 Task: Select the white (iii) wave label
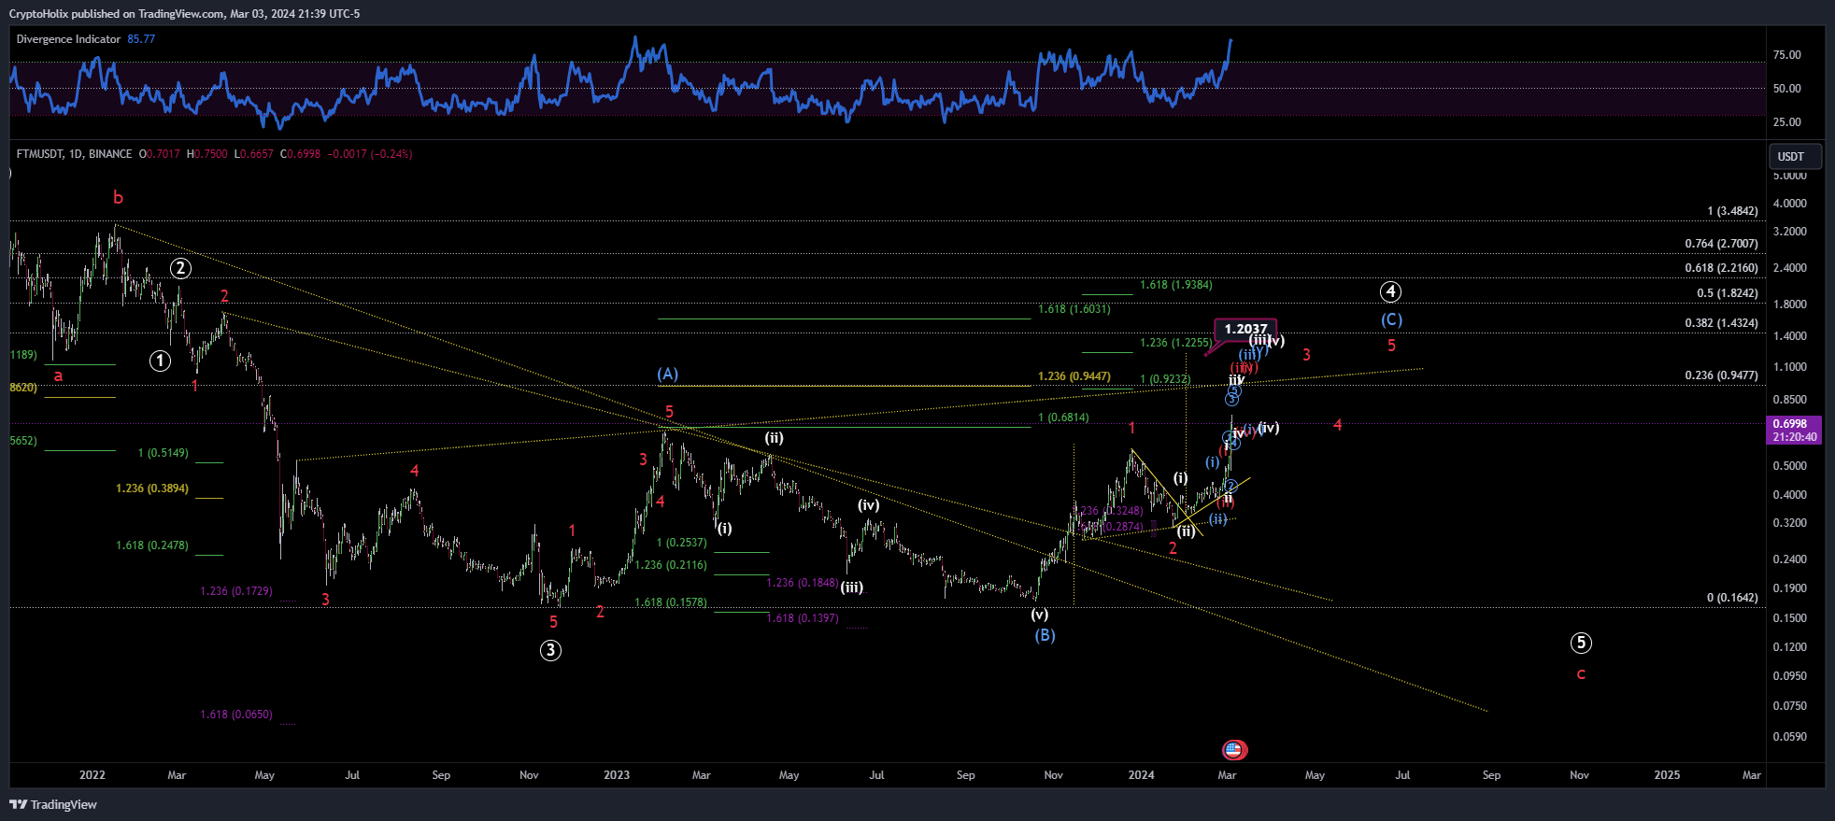(x=851, y=587)
